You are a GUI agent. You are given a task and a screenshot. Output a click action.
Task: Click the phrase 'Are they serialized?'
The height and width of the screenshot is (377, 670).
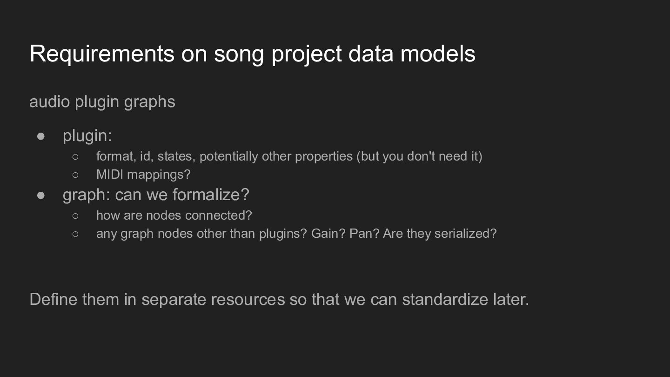tap(440, 234)
